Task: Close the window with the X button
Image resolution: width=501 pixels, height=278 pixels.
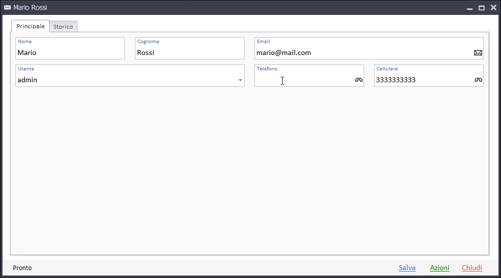Action: click(x=493, y=8)
